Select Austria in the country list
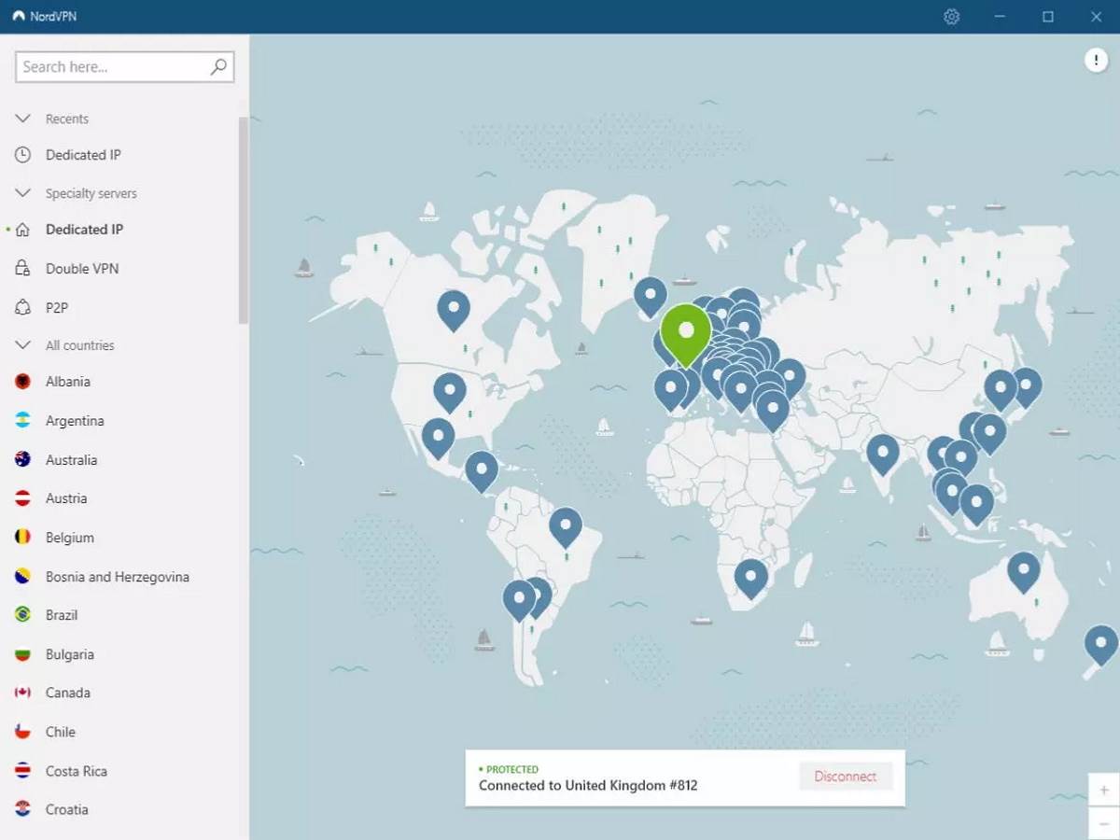1120x840 pixels. pyautogui.click(x=65, y=498)
